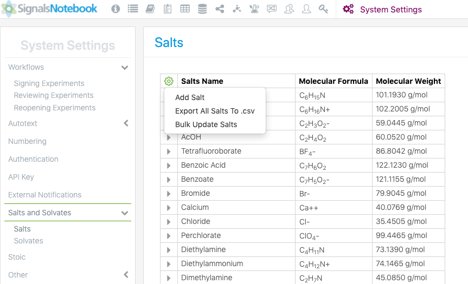Open the flask chemistry icon
This screenshot has height=284, width=468.
pos(254,9)
